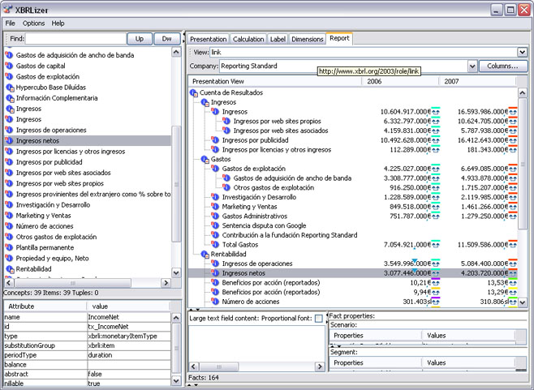This screenshot has width=534, height=390.
Task: Click icon of Investigación y Desarrollo tree row
Action: click(x=215, y=197)
